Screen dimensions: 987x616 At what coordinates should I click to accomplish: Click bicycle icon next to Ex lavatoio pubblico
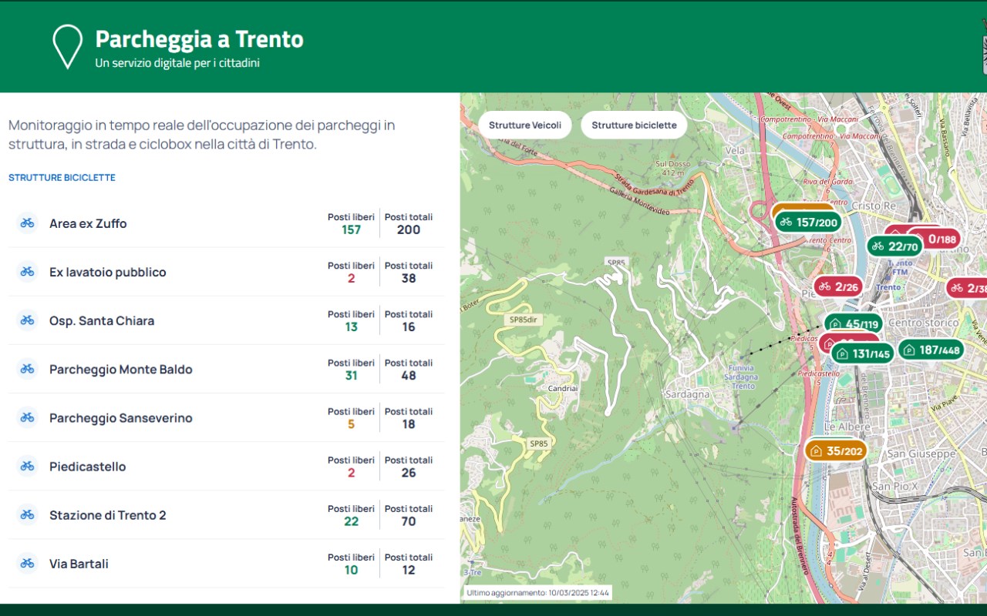click(x=28, y=272)
